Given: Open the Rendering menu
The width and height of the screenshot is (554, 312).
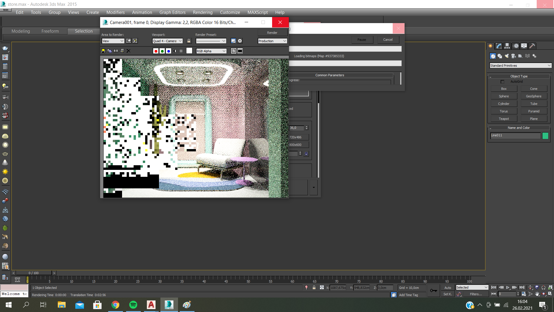Looking at the screenshot, I should (x=203, y=12).
